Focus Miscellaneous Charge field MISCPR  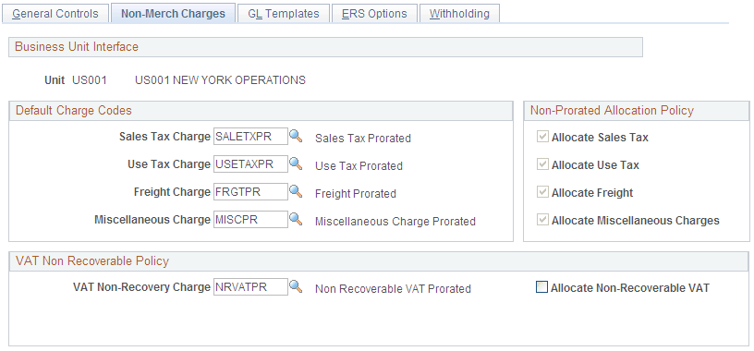(x=250, y=220)
